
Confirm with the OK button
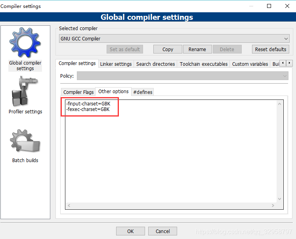(x=130, y=231)
